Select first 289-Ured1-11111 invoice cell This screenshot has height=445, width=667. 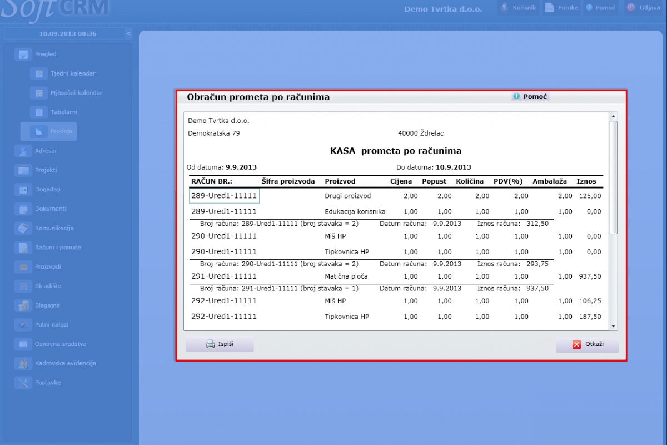[224, 196]
